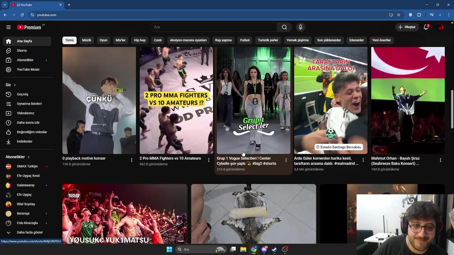
Task: Play the ÇÜNKÜ concert short thumbnail
Action: pyautogui.click(x=99, y=100)
